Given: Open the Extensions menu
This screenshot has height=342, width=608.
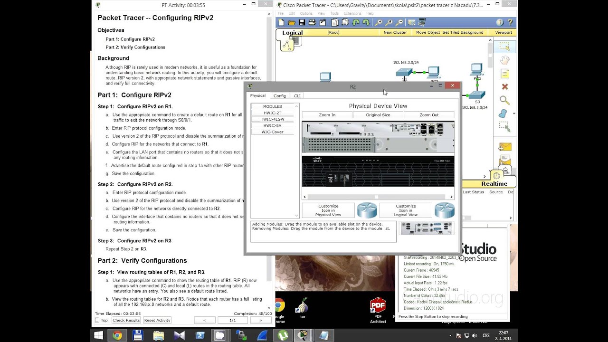Looking at the screenshot, I should pyautogui.click(x=352, y=13).
